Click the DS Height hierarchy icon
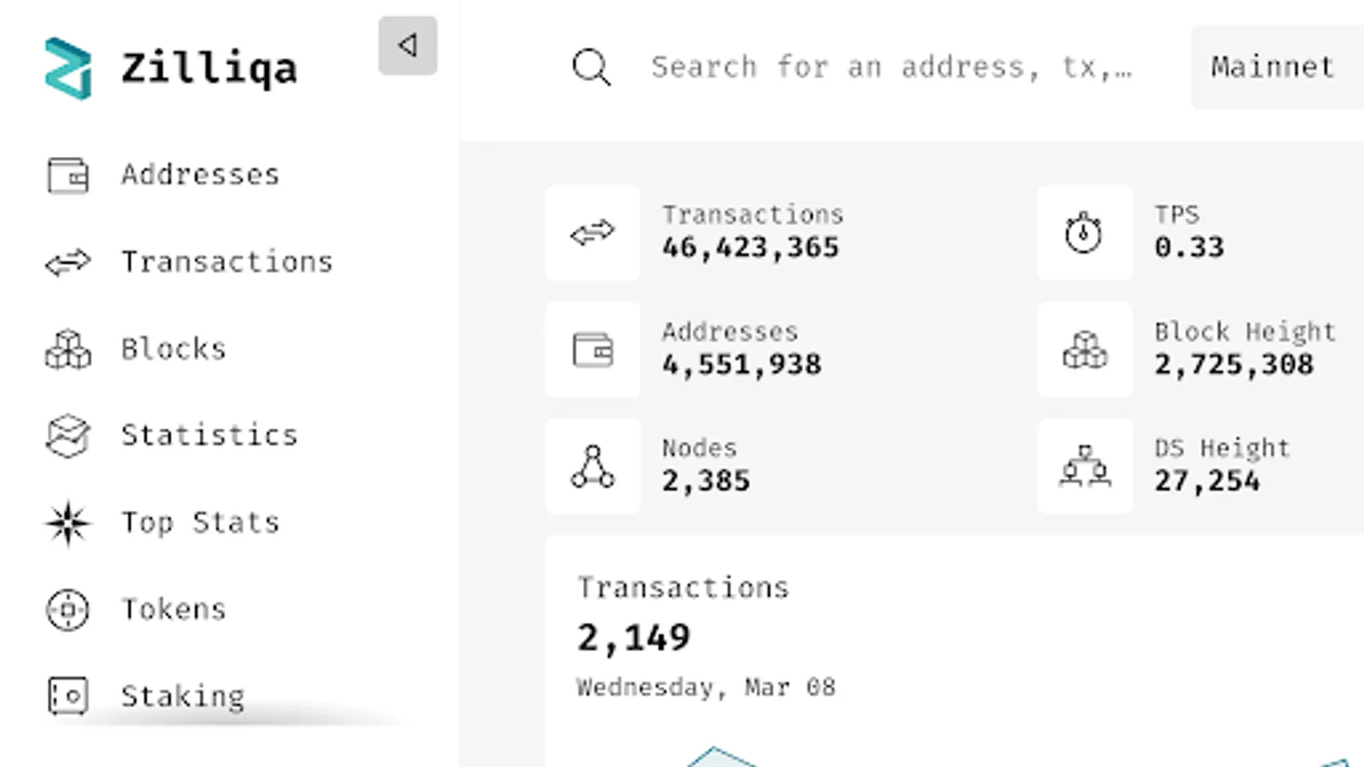The width and height of the screenshot is (1364, 767). 1084,466
